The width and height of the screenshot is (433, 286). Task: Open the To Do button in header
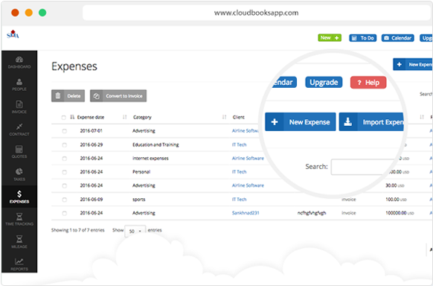tap(363, 38)
